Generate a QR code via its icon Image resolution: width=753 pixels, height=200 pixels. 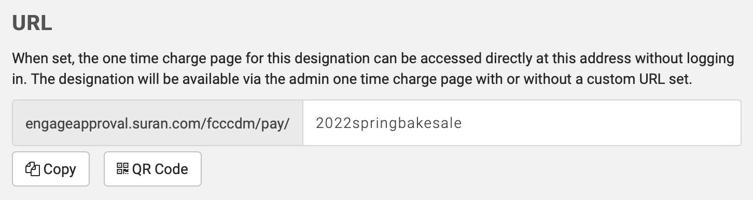pyautogui.click(x=123, y=169)
